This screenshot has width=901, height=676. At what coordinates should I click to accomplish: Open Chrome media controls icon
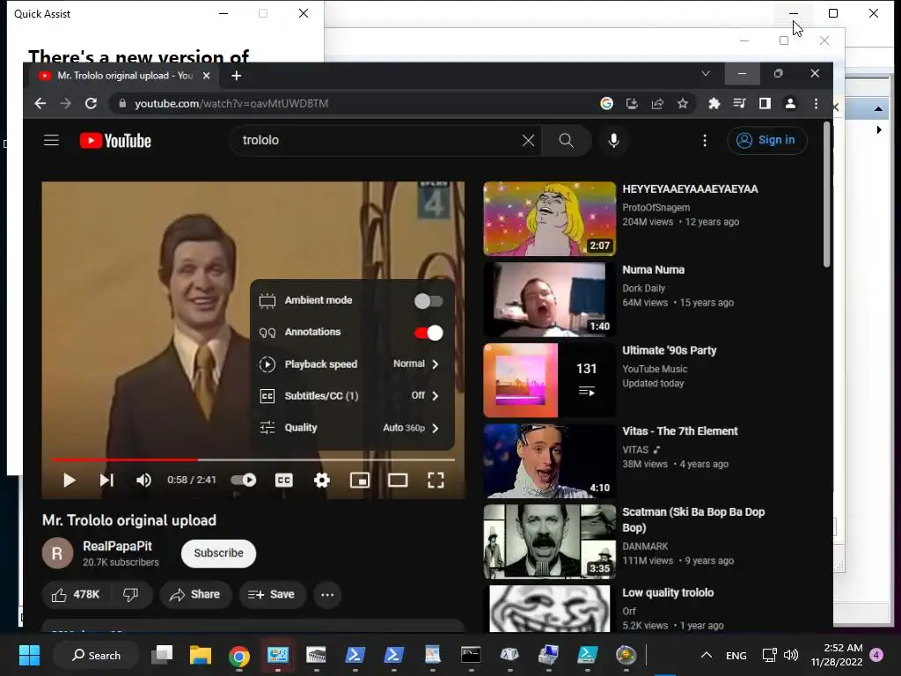[x=739, y=104]
